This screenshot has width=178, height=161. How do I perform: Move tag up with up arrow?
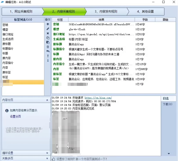click(x=48, y=56)
